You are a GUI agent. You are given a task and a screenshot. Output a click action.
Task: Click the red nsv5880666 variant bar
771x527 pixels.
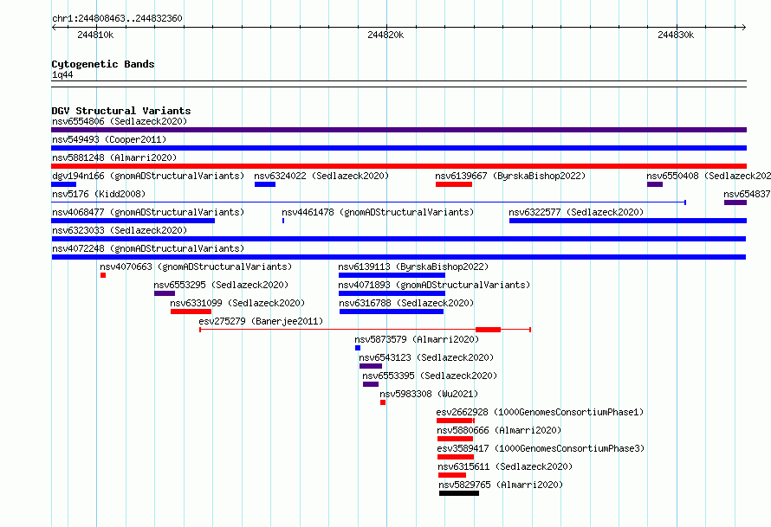pos(456,439)
